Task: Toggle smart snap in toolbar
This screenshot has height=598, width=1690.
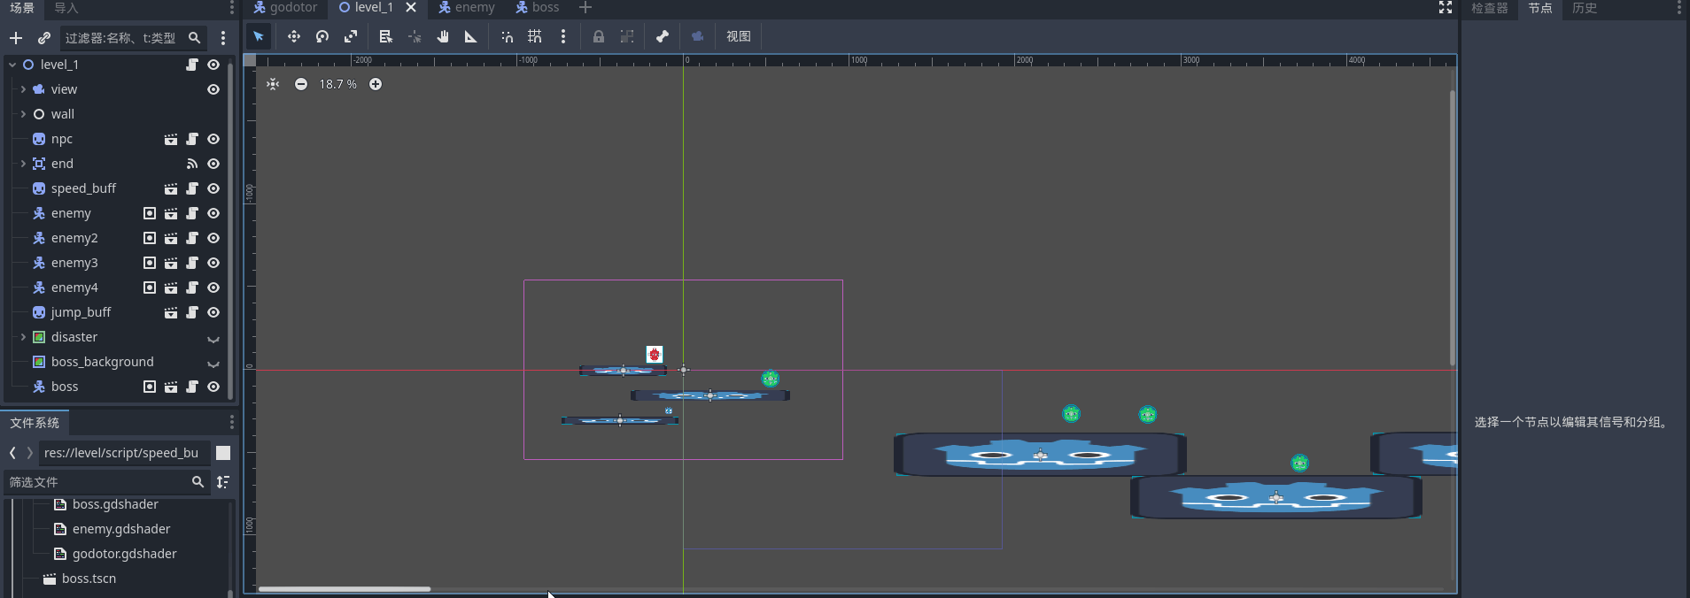Action: pos(507,36)
